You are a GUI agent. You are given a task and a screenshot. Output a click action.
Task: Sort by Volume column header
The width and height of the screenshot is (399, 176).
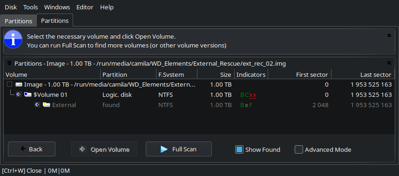click(x=52, y=74)
